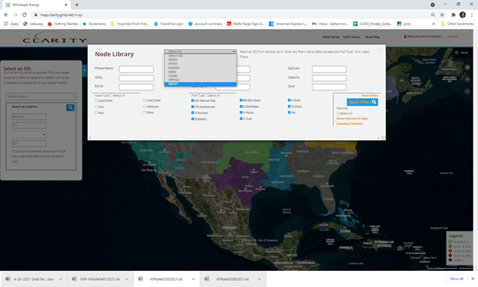
Task: Focus the ZipCode input field
Action: [329, 69]
